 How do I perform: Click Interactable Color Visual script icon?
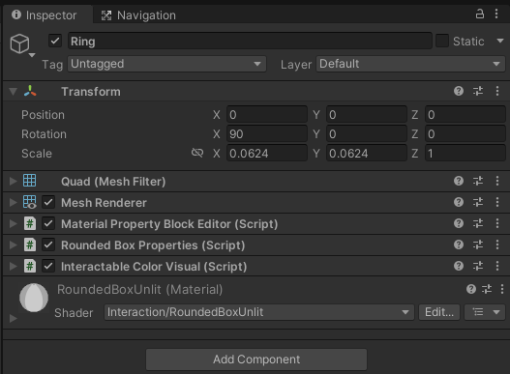coord(30,266)
